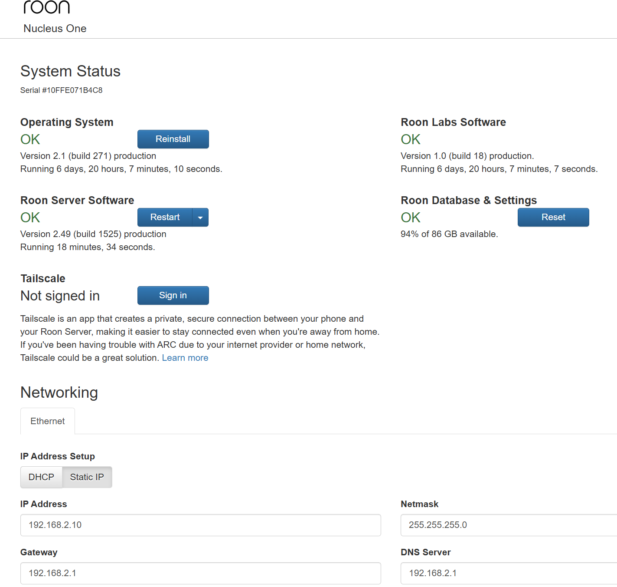Viewport: 617px width, 587px height.
Task: Open the Learn more link
Action: tap(185, 358)
